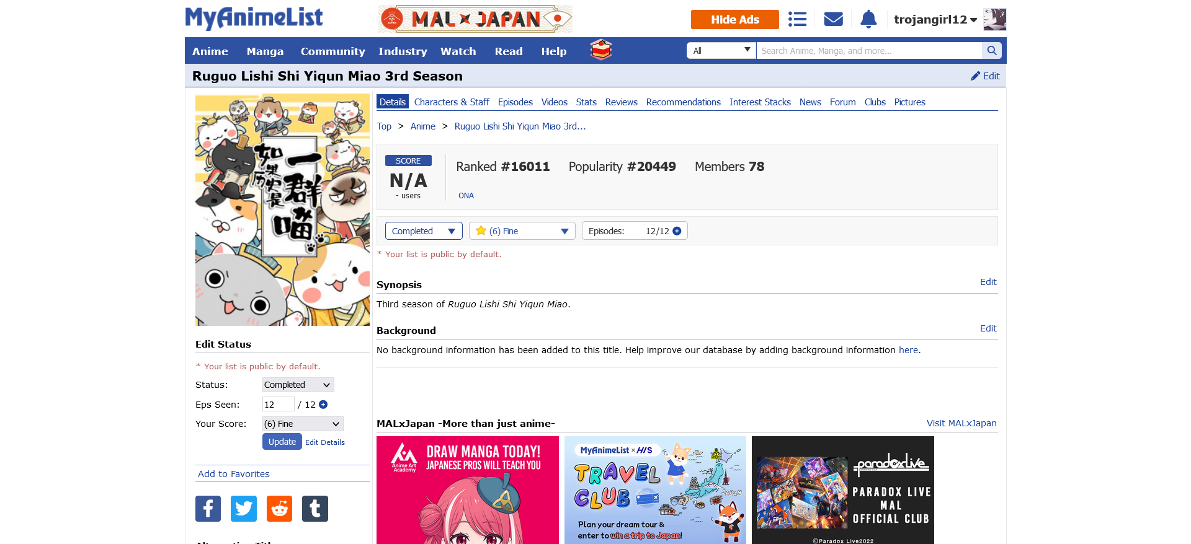Click the anime cover poster image
This screenshot has width=1191, height=544.
282,210
